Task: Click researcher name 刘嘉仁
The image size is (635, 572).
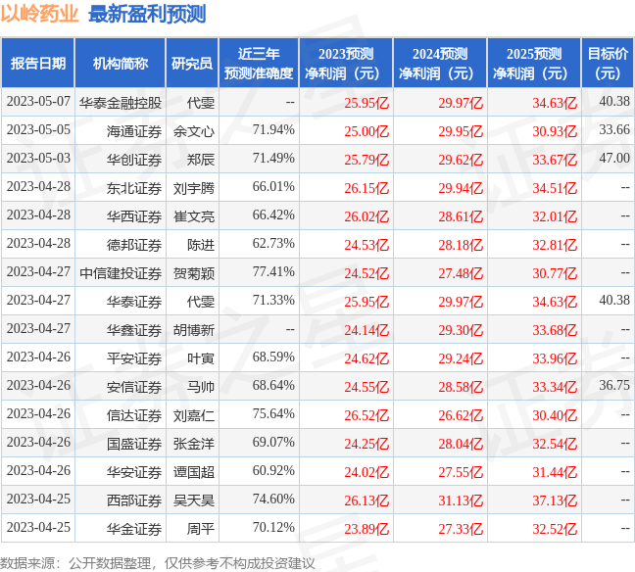Action: coord(194,415)
